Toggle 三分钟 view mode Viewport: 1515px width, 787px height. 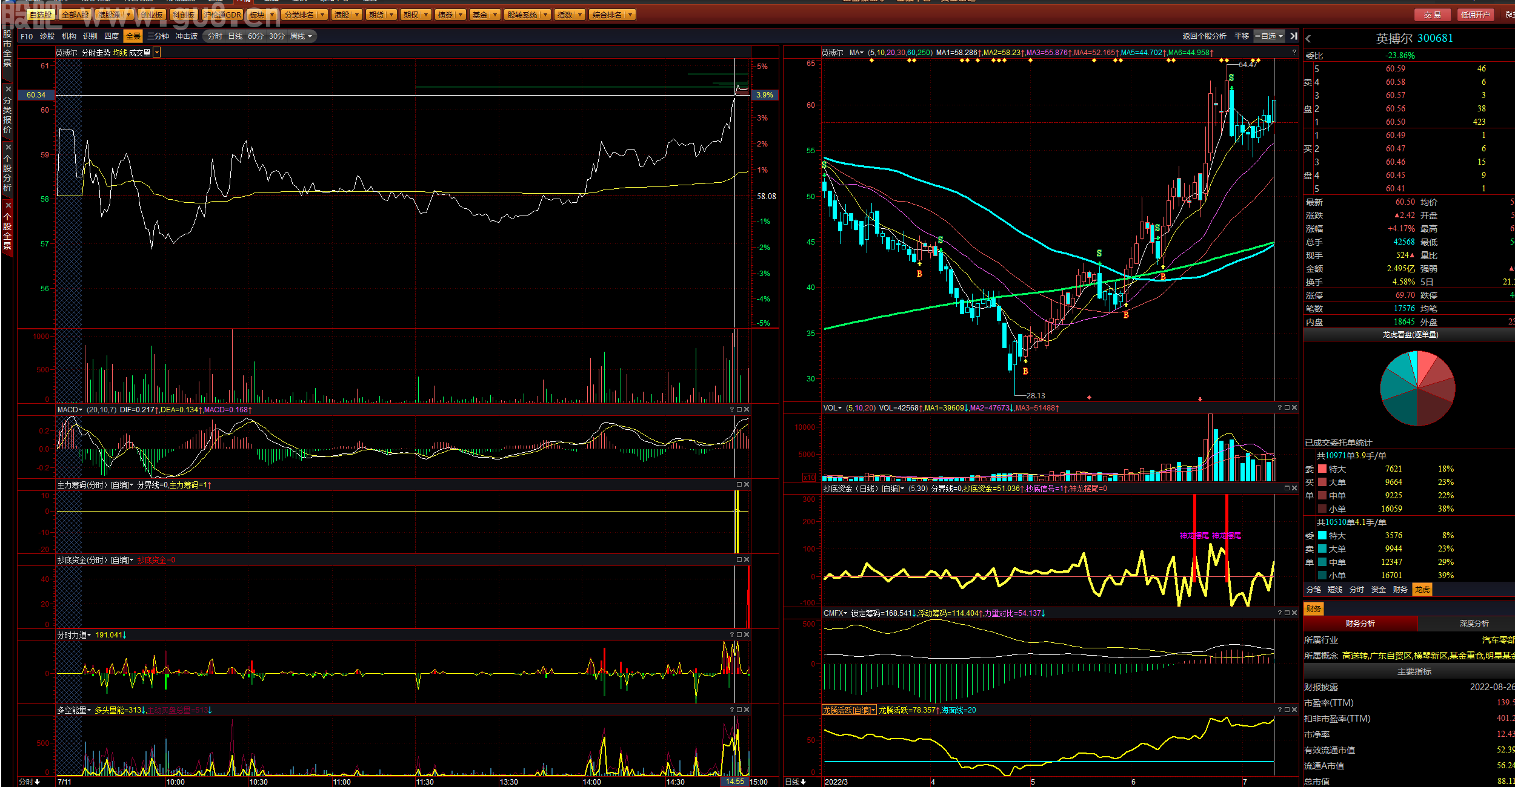pos(158,36)
